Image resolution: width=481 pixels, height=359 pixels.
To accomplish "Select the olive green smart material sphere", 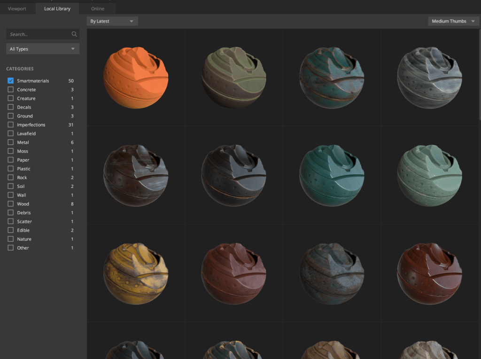I will click(233, 78).
